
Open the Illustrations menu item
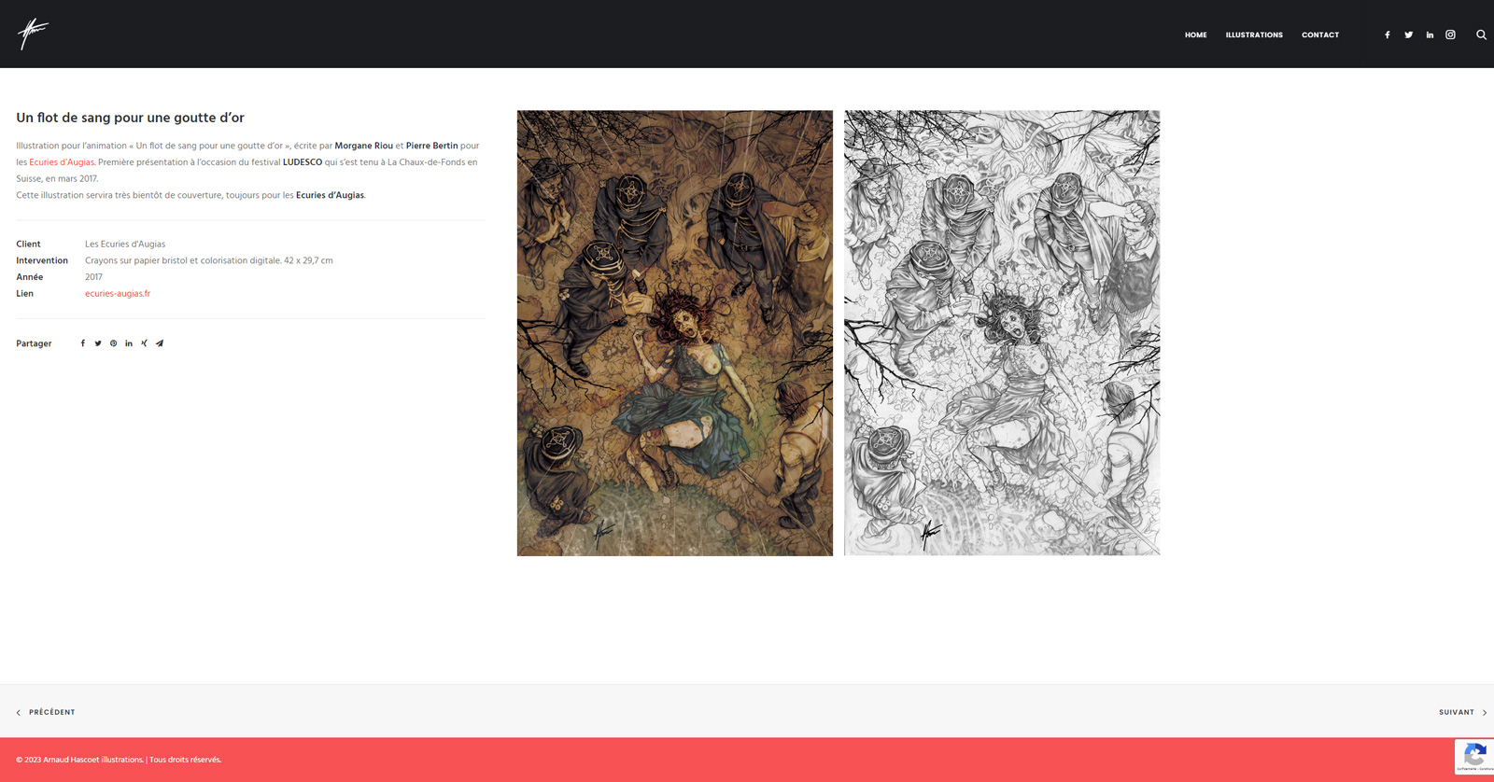(1254, 35)
